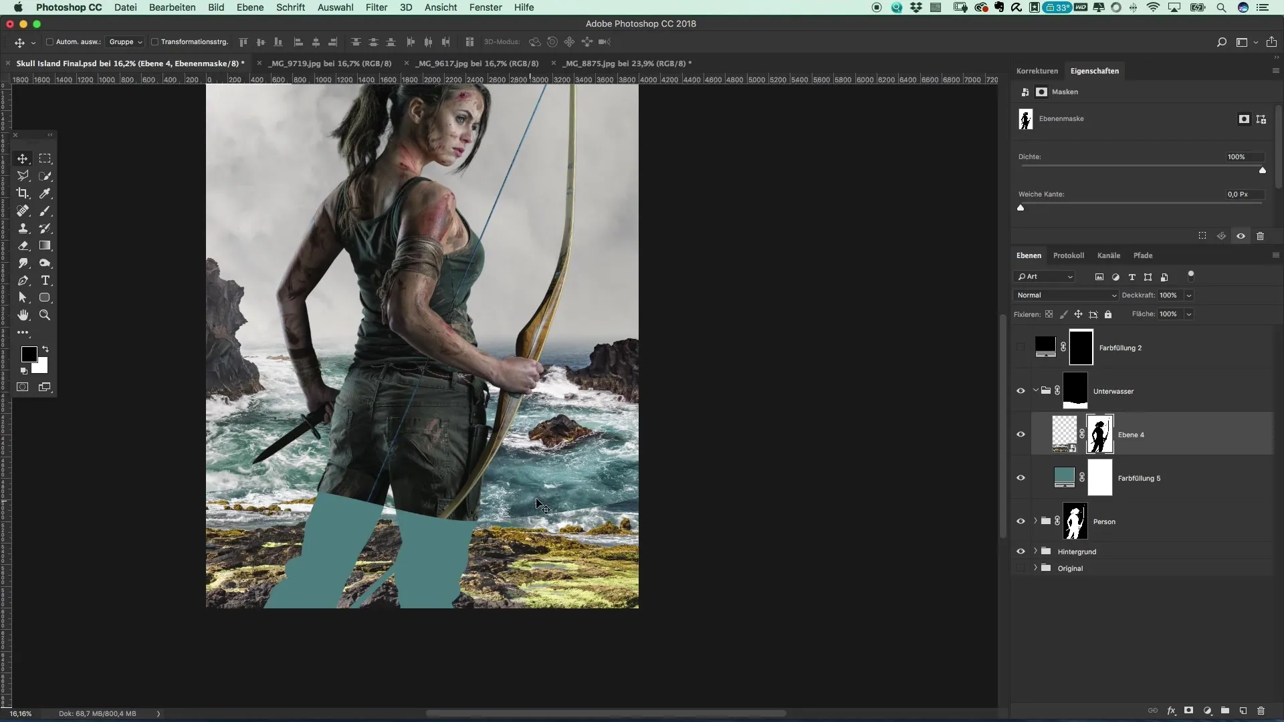Switch to the Protokoll tab
This screenshot has height=722, width=1284.
(1069, 255)
